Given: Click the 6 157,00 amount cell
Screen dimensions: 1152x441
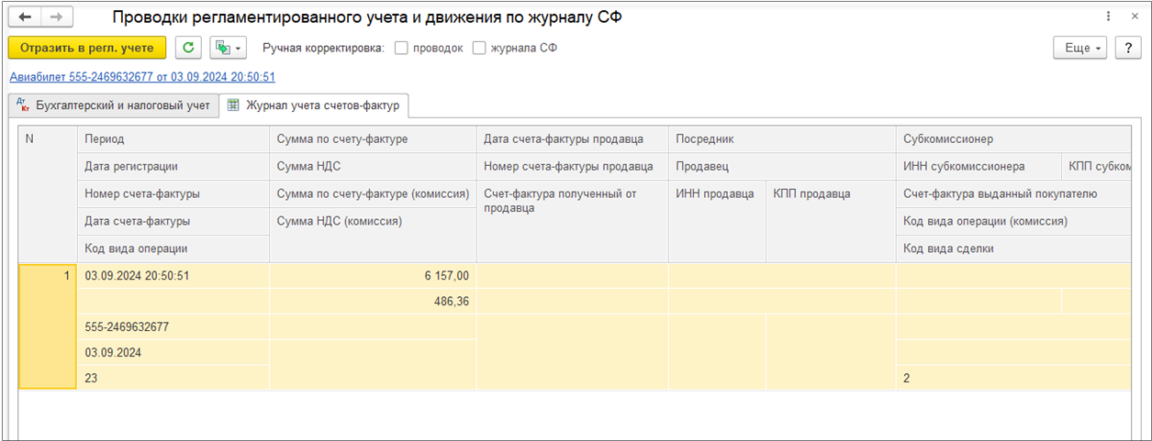Looking at the screenshot, I should (372, 275).
